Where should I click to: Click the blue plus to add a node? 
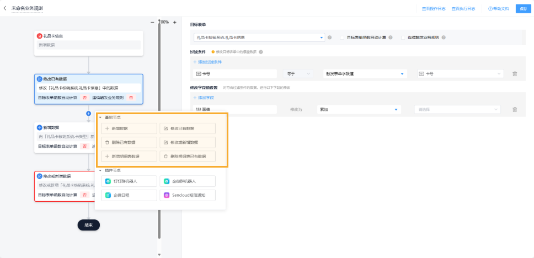tap(89, 114)
